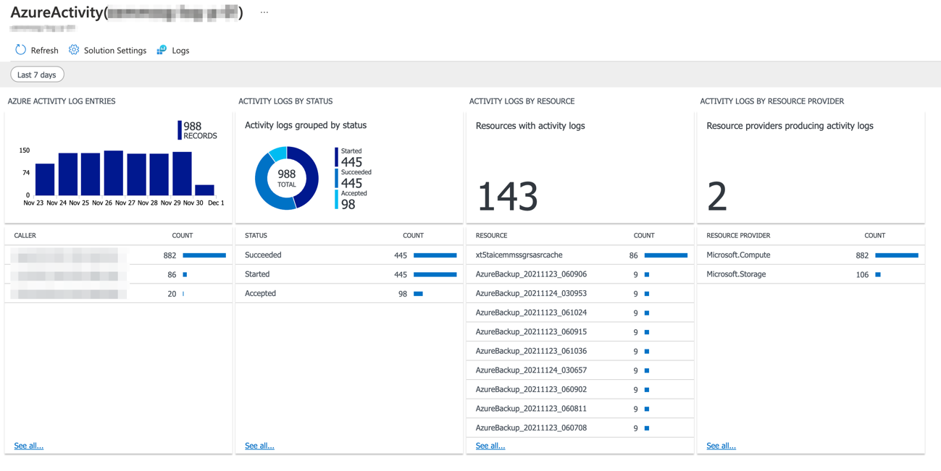The width and height of the screenshot is (941, 471).
Task: Select the Started status row
Action: coord(349,274)
